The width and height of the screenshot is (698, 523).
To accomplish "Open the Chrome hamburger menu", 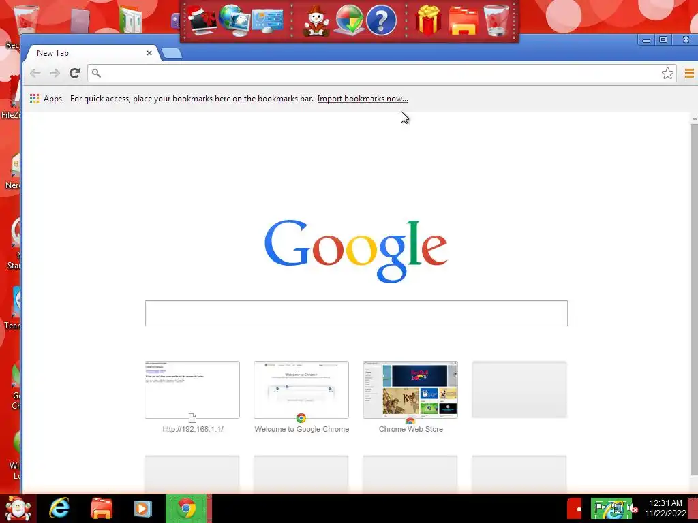I will [x=689, y=74].
